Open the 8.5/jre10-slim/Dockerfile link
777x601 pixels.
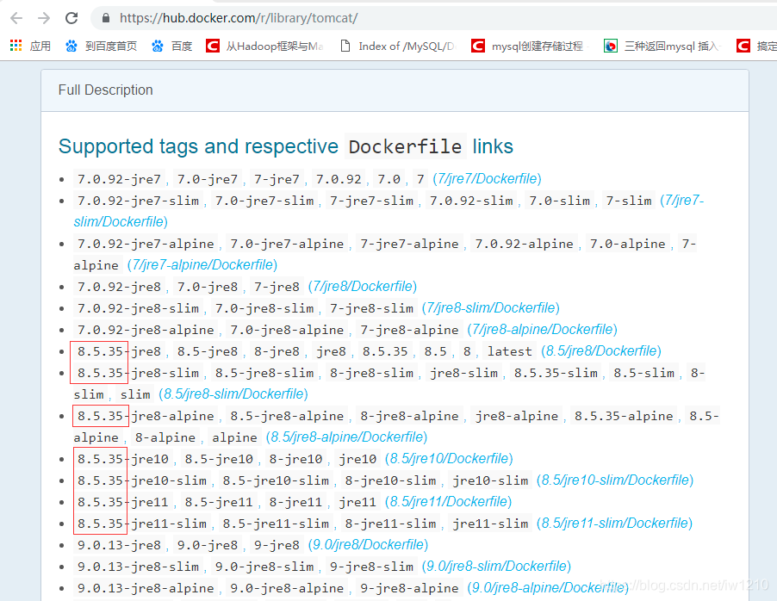[614, 480]
